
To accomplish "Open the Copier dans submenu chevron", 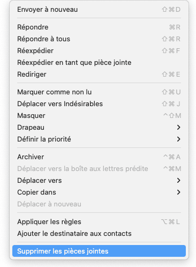I will [178, 192].
